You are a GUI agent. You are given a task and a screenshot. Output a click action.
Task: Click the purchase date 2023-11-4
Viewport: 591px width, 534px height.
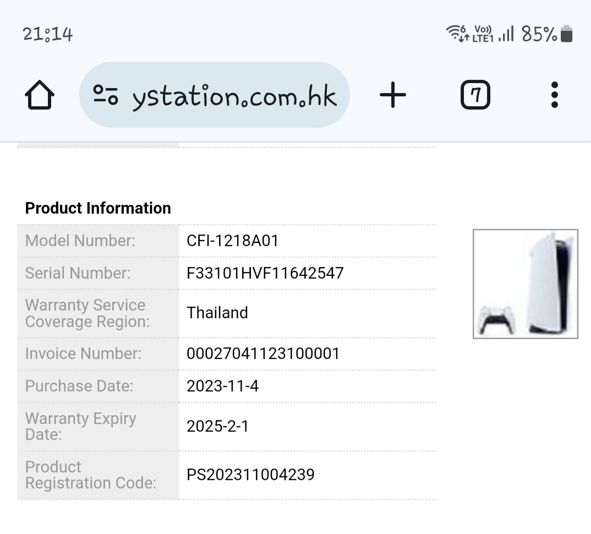[x=222, y=386]
